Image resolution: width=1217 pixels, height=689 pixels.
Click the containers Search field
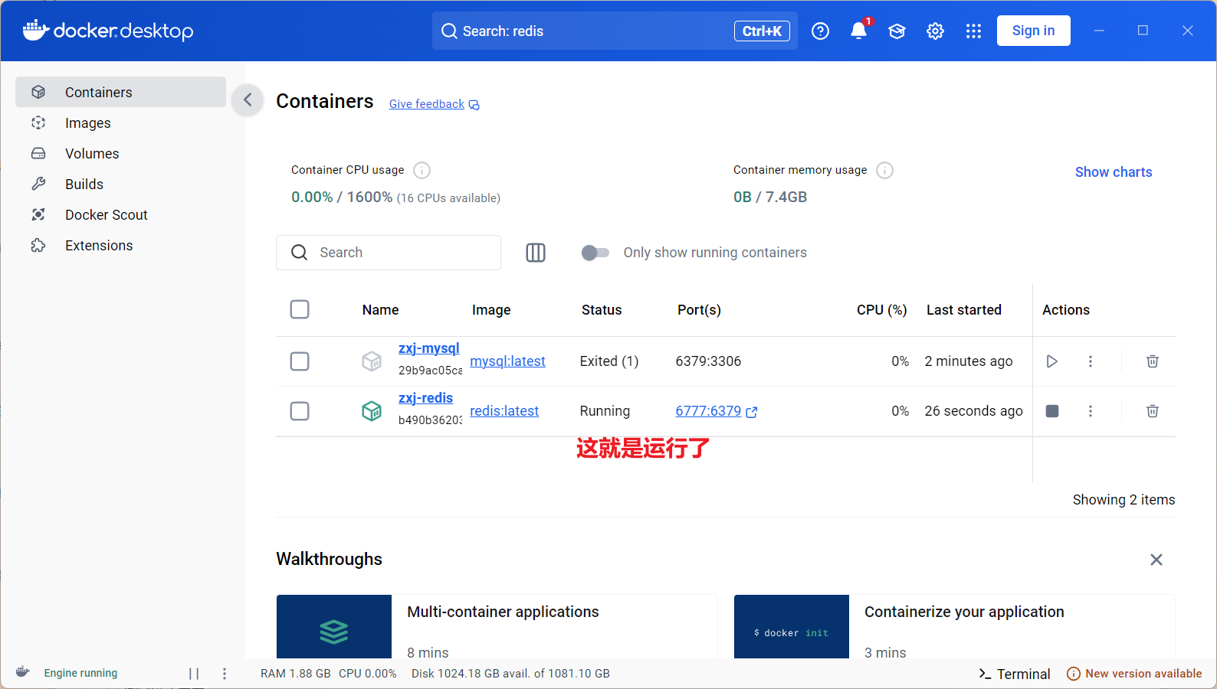(x=389, y=253)
